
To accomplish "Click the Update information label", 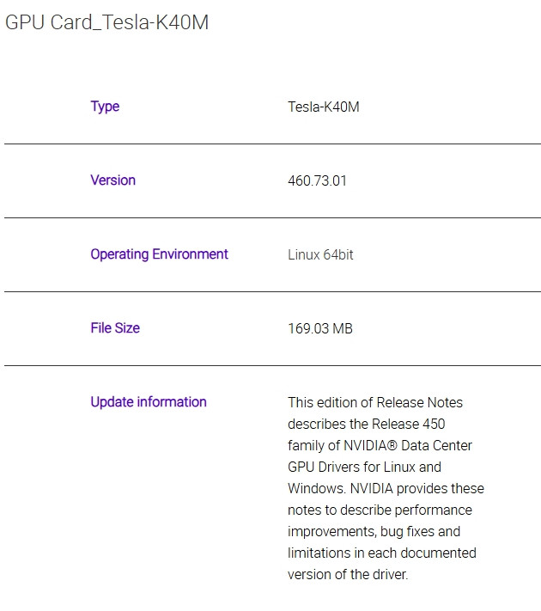I will point(149,402).
